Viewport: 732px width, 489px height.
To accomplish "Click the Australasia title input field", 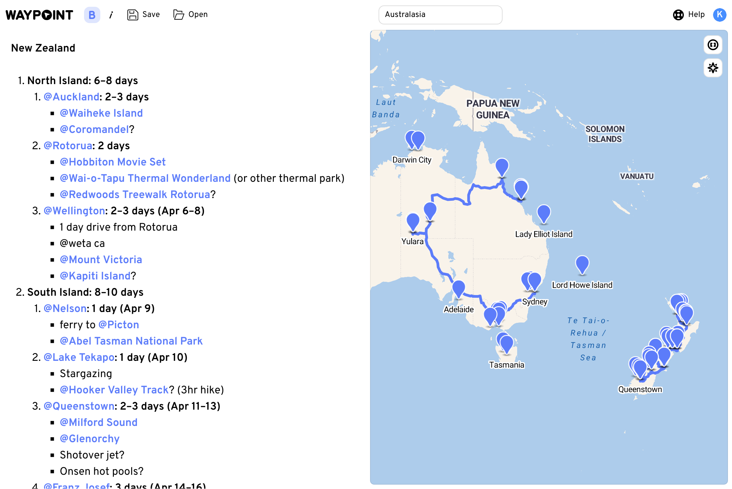I will [x=440, y=15].
